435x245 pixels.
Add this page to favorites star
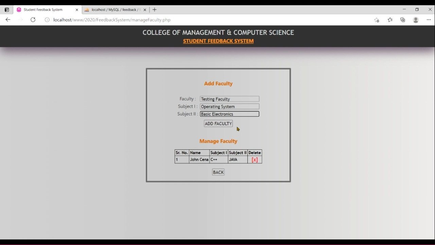coord(377,20)
